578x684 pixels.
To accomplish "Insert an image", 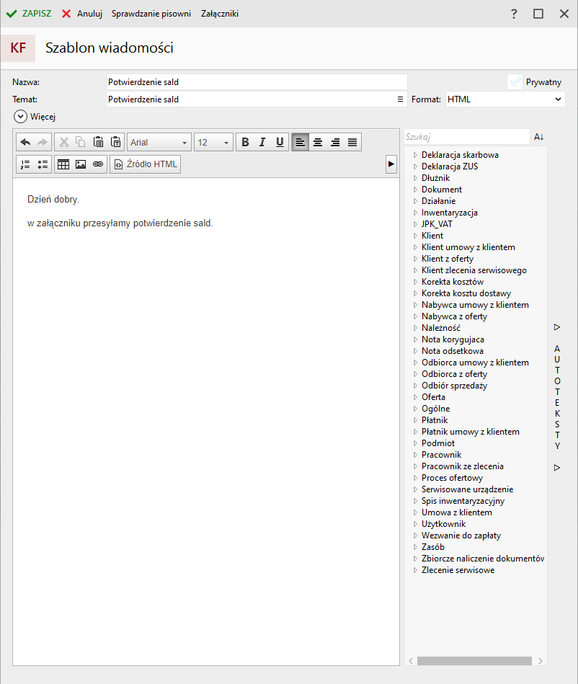I will [81, 164].
